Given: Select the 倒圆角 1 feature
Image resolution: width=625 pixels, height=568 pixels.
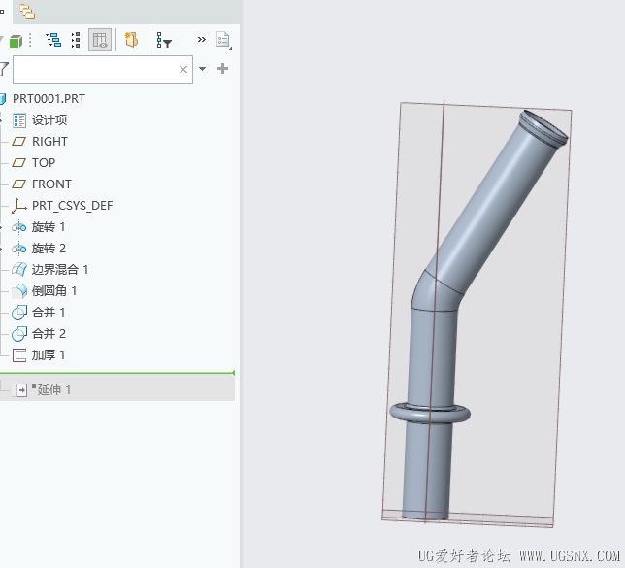Looking at the screenshot, I should click(x=54, y=290).
